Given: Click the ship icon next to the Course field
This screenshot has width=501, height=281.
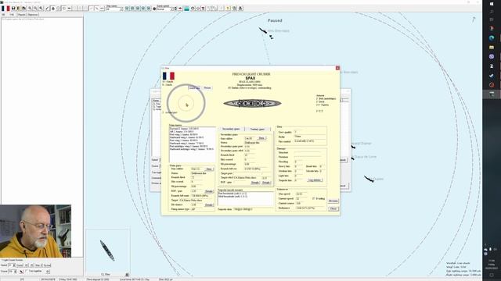Looking at the screenshot, I should point(21,272).
